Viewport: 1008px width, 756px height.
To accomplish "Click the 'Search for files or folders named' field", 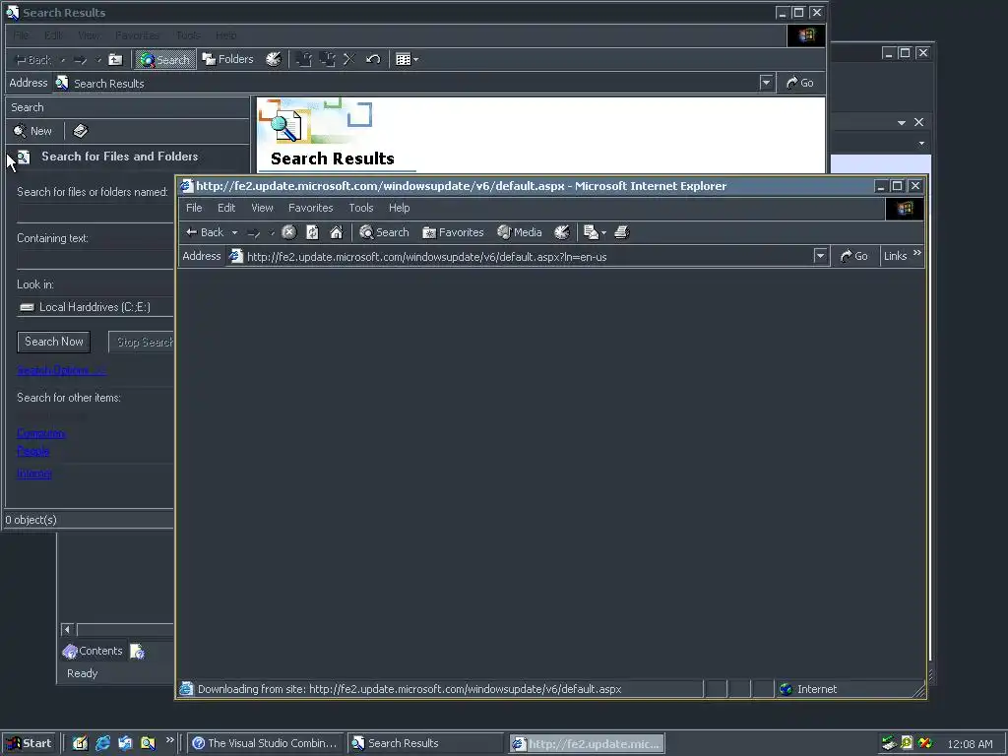I will [95, 213].
